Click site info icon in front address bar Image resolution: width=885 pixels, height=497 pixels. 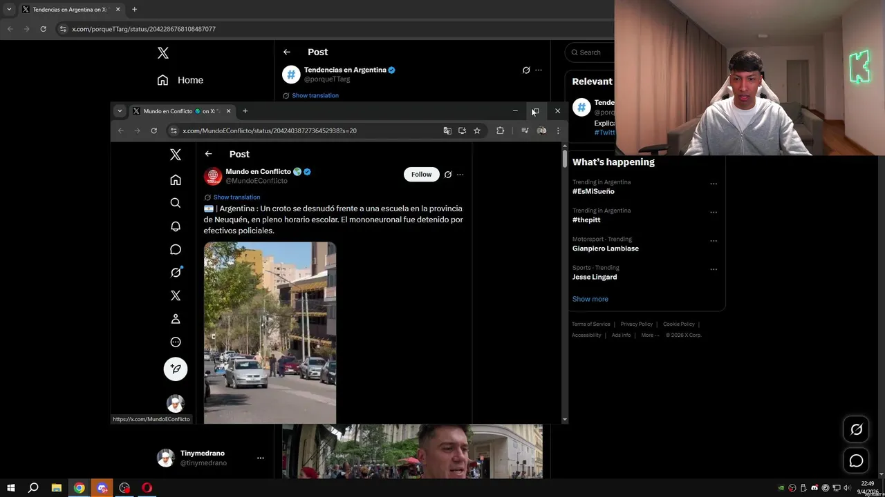(x=174, y=130)
